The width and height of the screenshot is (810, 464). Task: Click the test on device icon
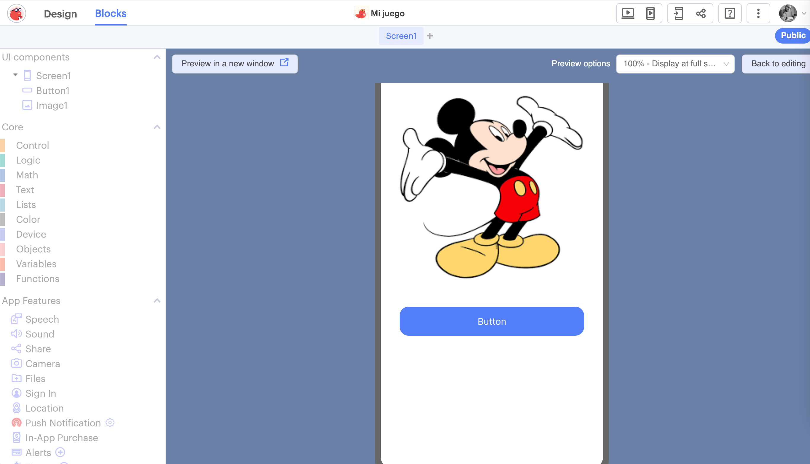point(678,13)
